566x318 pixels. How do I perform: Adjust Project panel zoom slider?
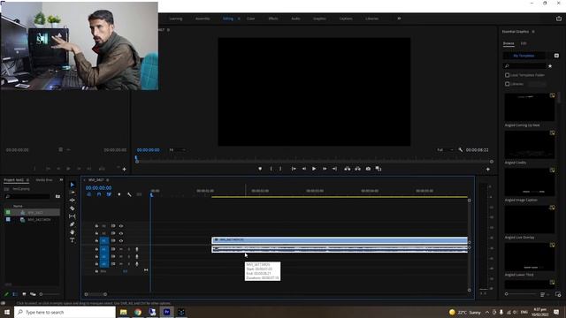point(50,294)
